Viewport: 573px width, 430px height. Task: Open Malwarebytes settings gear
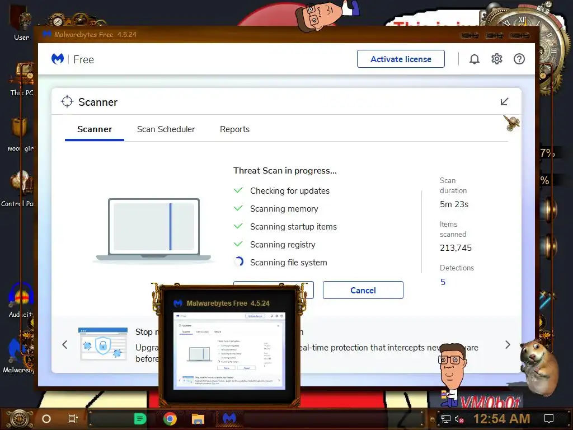pyautogui.click(x=497, y=59)
